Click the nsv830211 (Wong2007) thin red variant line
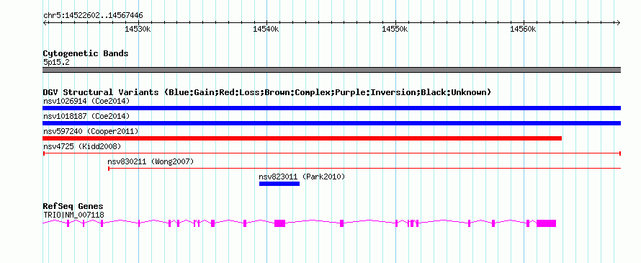The width and height of the screenshot is (641, 263). point(364,169)
